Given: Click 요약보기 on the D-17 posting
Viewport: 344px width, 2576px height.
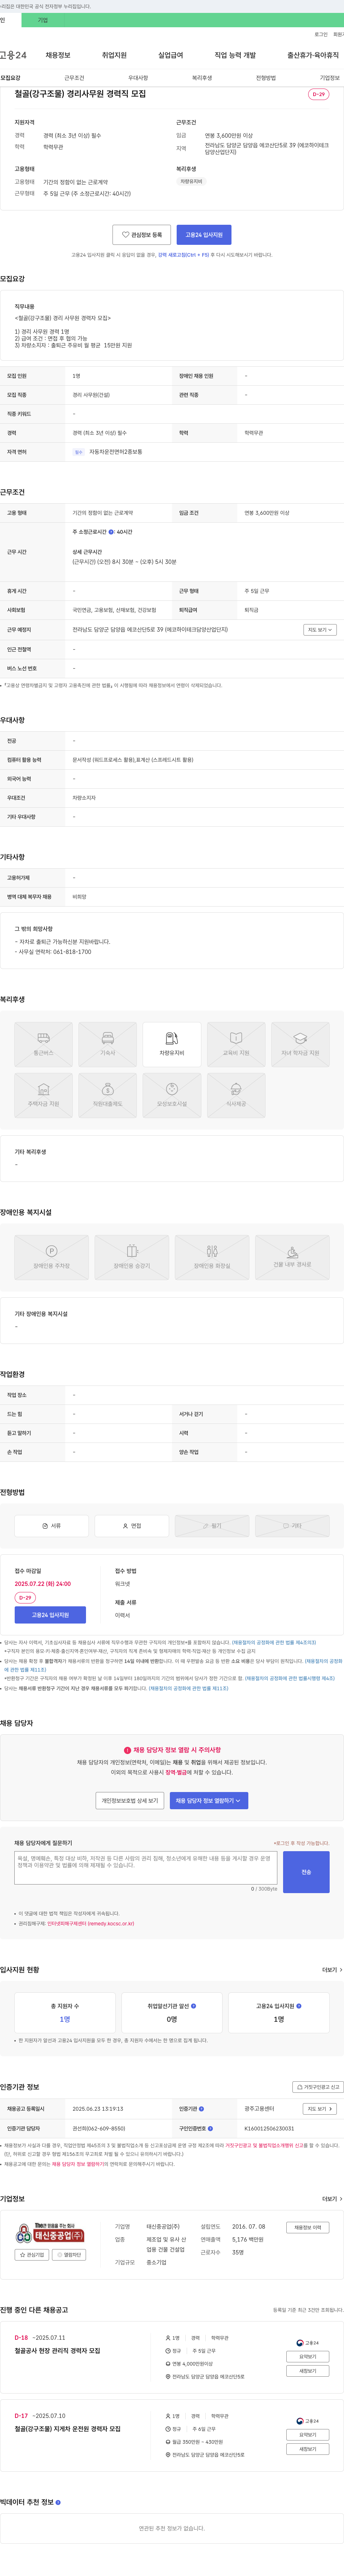Looking at the screenshot, I should point(308,2435).
